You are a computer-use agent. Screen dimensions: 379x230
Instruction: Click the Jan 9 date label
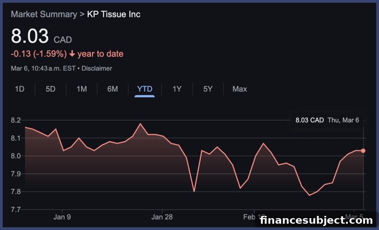coord(62,217)
